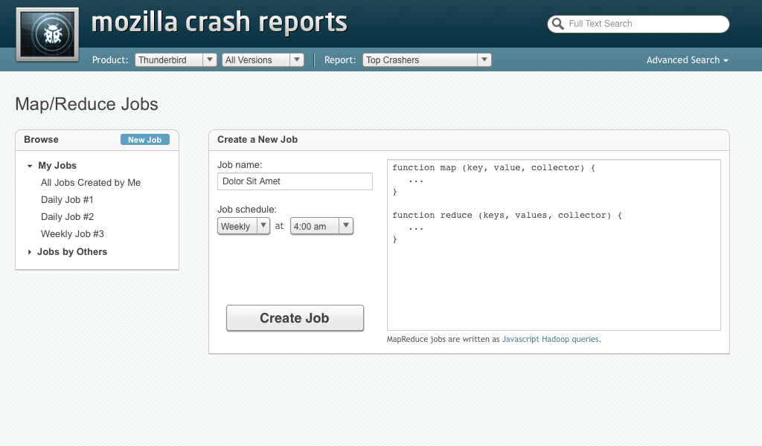Click the Job schedule label
Image resolution: width=762 pixels, height=446 pixels.
[x=247, y=210]
